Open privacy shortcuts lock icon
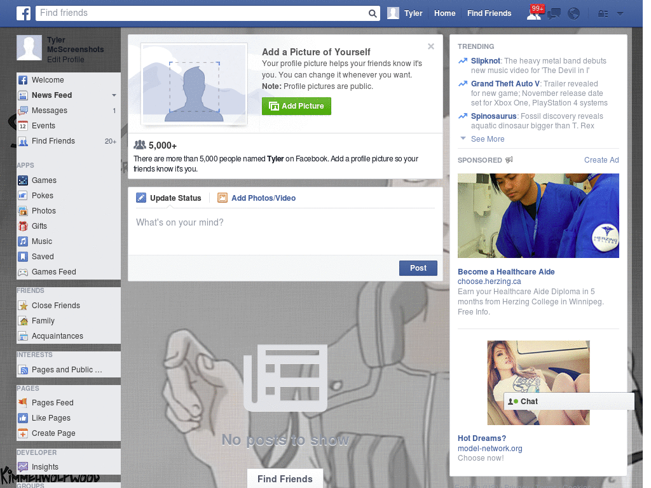 (603, 14)
